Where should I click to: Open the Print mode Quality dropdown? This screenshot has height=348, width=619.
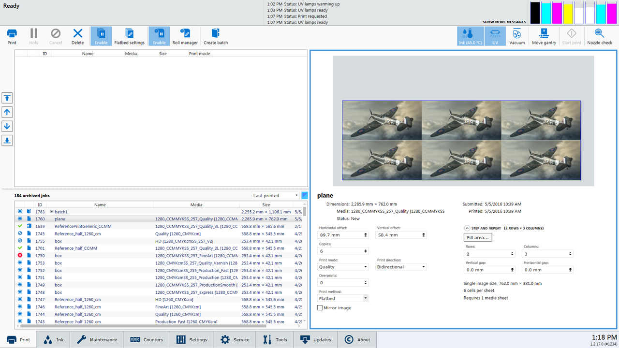pyautogui.click(x=343, y=267)
